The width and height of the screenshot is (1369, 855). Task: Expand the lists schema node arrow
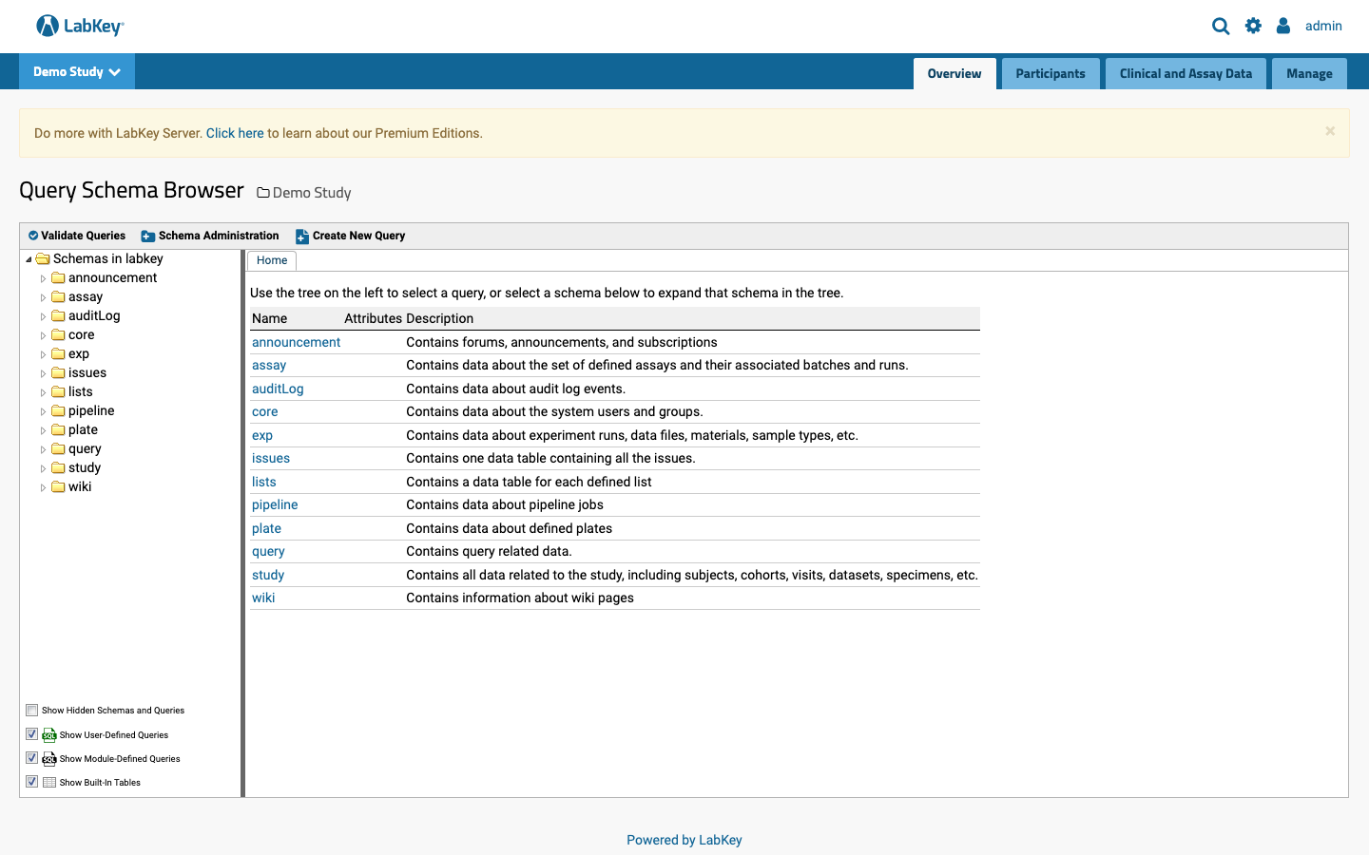43,392
